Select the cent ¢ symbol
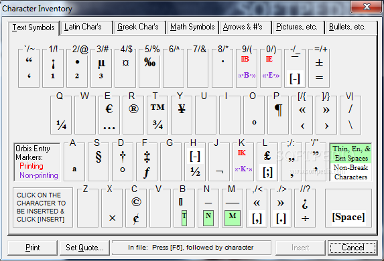 (136, 218)
